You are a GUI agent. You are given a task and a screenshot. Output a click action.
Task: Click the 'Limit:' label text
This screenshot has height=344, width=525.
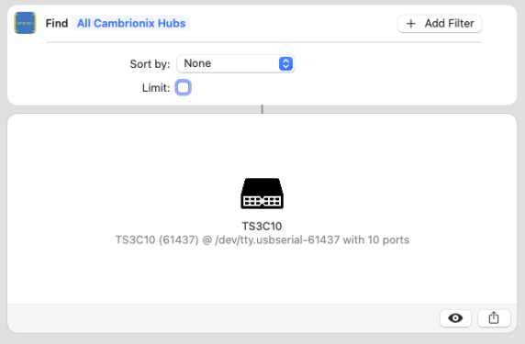(x=156, y=88)
